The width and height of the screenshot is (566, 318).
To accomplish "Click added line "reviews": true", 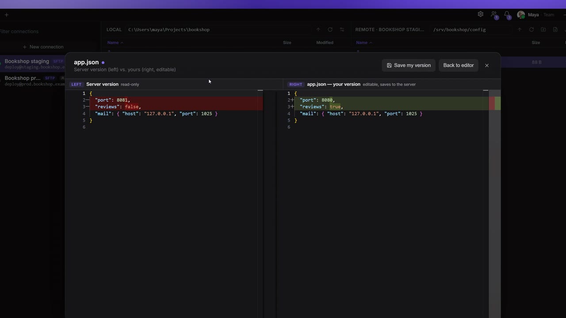I will pos(391,107).
